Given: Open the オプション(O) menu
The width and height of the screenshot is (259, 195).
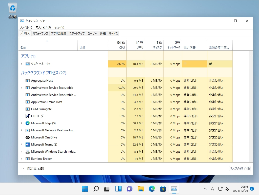Looking at the screenshot, I should 43,27.
